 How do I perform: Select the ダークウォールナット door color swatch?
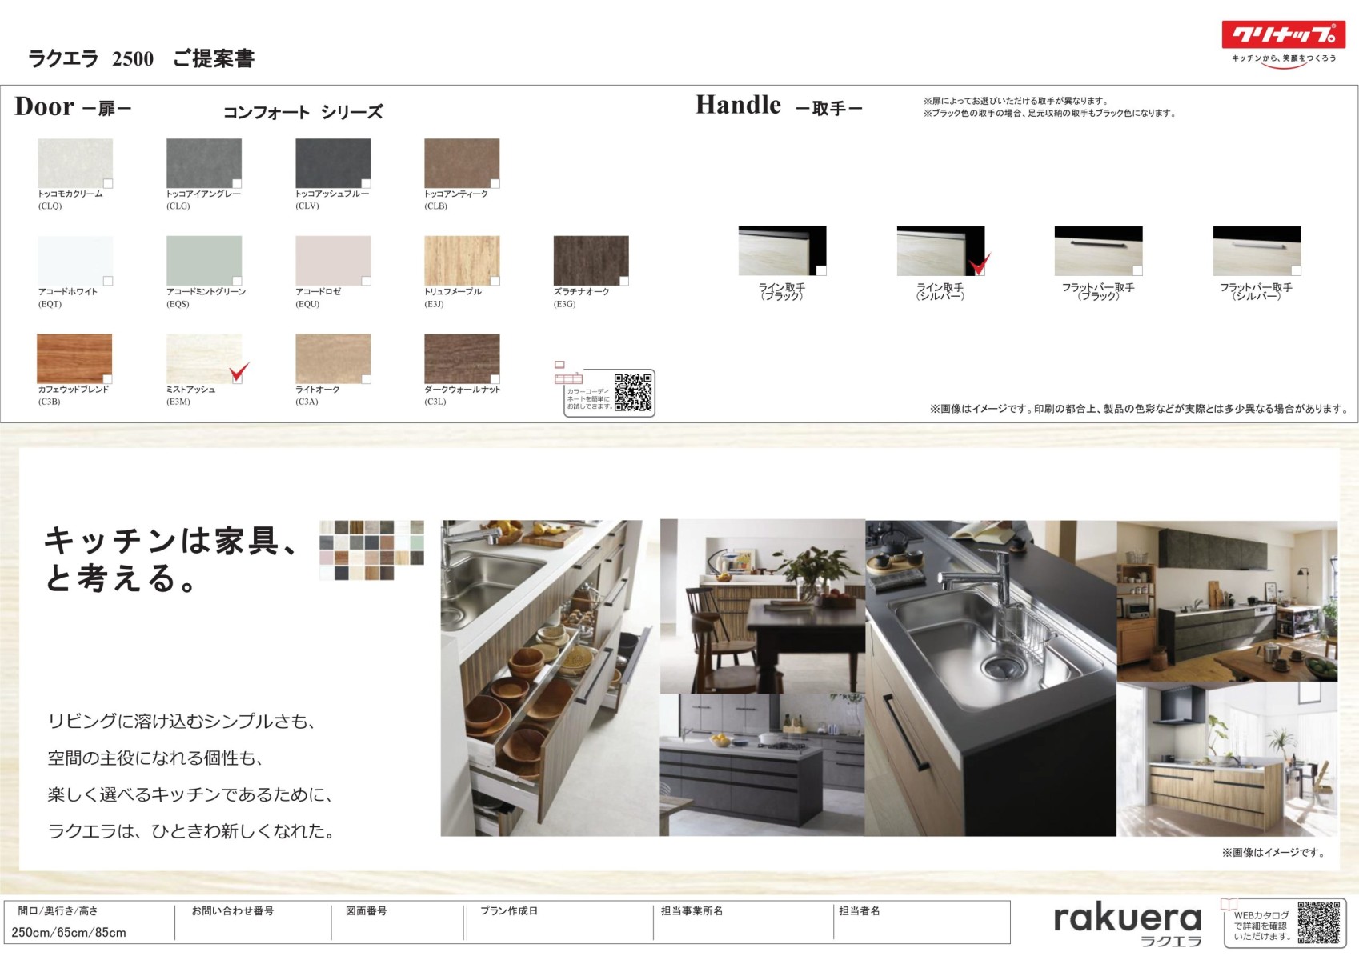[462, 358]
